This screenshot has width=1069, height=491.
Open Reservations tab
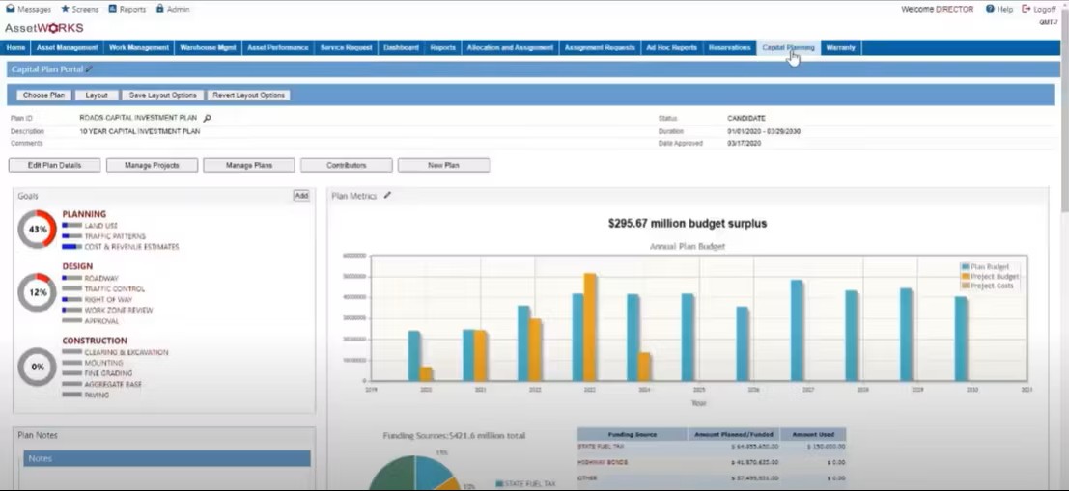(x=729, y=47)
